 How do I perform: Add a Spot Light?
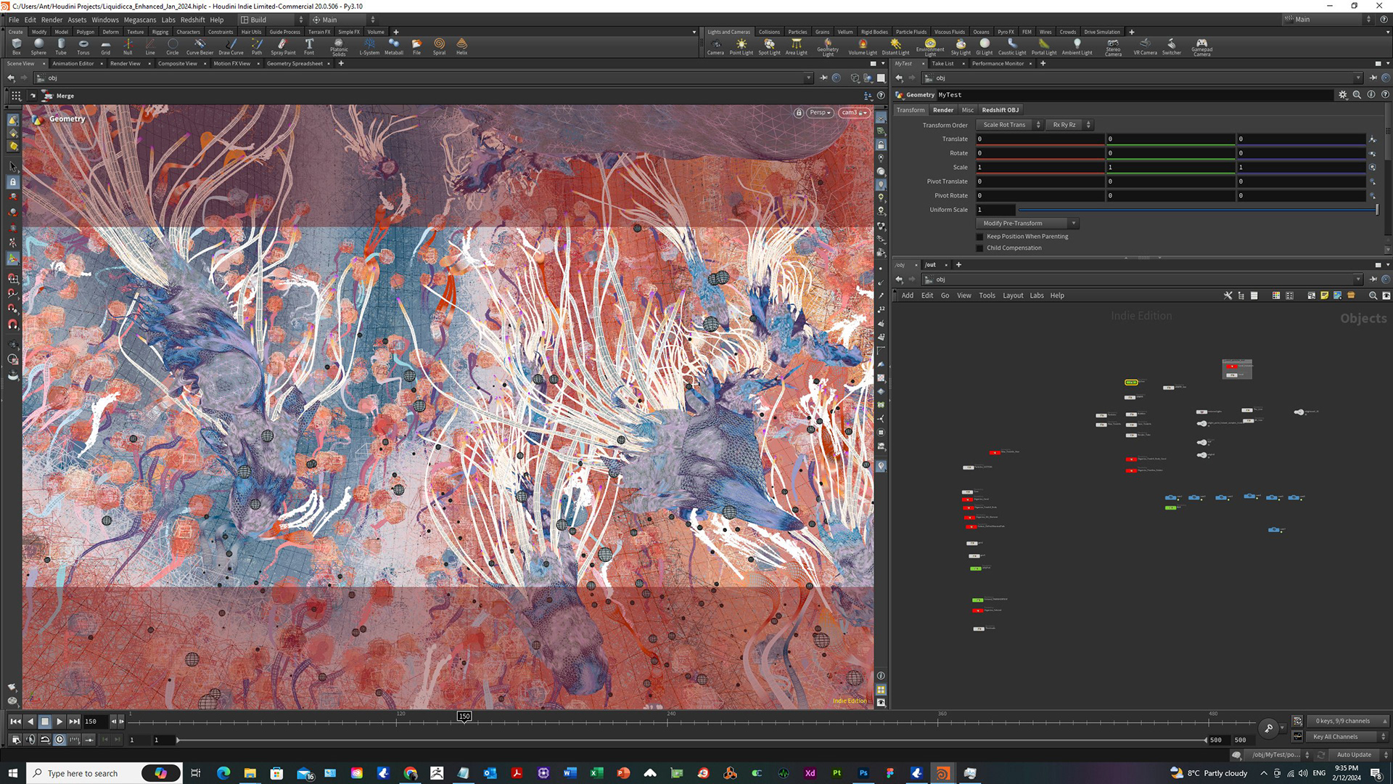[769, 46]
